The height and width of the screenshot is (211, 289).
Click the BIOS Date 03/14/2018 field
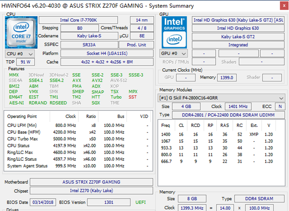coord(43,202)
